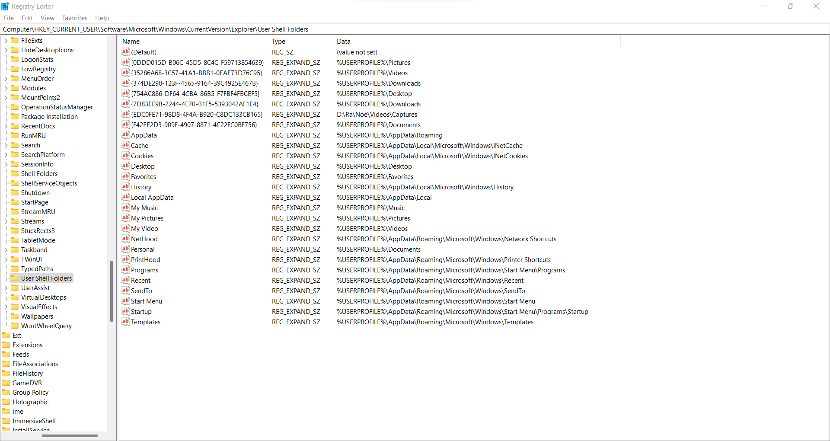Select value name {374DE290-123F-4565-9164-39C4925E467B}
830x441 pixels.
195,83
